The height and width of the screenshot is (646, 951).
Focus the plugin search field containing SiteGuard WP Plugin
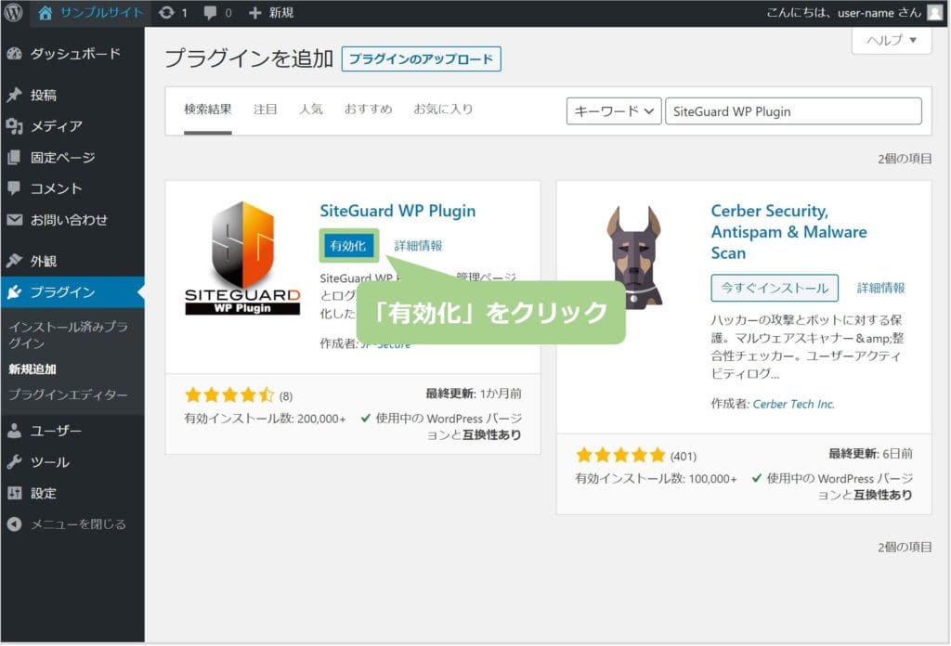[793, 111]
